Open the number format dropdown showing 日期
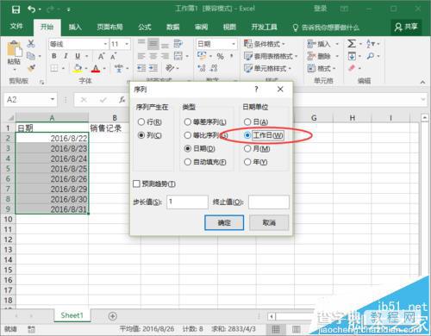The height and width of the screenshot is (336, 431). coord(234,44)
